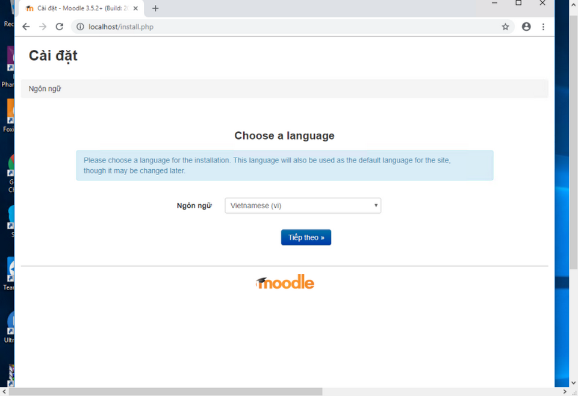Reload the install.php page
The width and height of the screenshot is (578, 396).
60,26
